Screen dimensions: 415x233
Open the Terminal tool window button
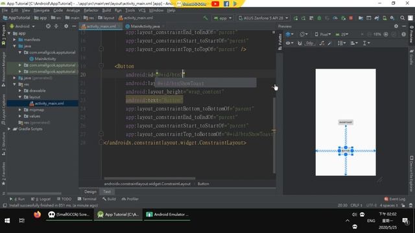(87, 199)
